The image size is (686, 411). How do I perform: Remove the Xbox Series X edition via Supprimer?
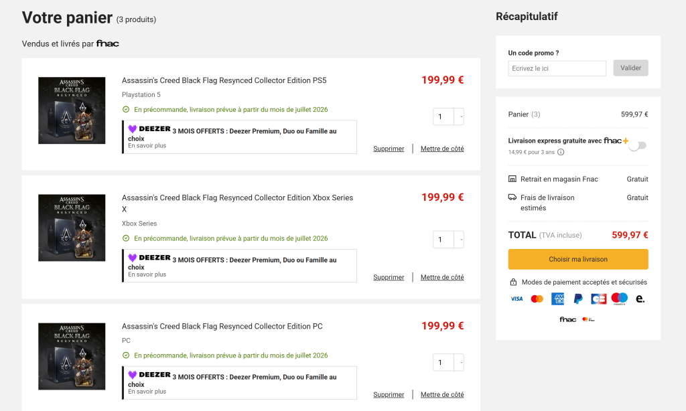point(389,277)
